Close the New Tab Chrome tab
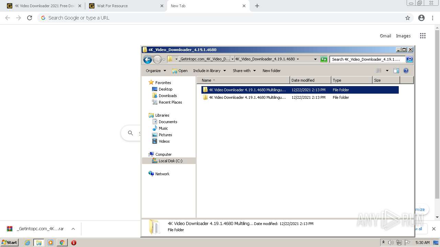440x247 pixels. click(244, 6)
